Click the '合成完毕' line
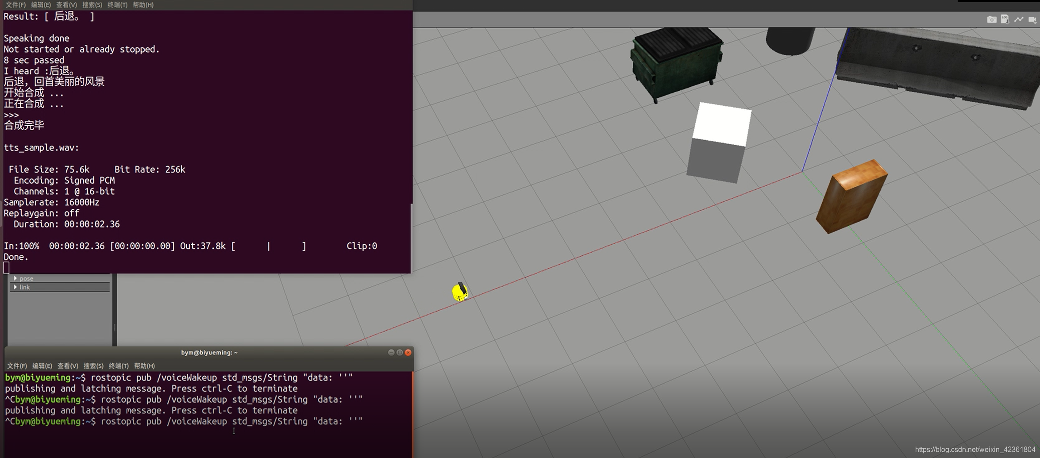Image resolution: width=1040 pixels, height=458 pixels. (x=24, y=125)
